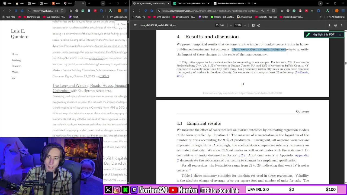Screen dimensions: 347x195
Task: Switch to Anti tab in left window
Action: pyautogui.click(x=56, y=4)
